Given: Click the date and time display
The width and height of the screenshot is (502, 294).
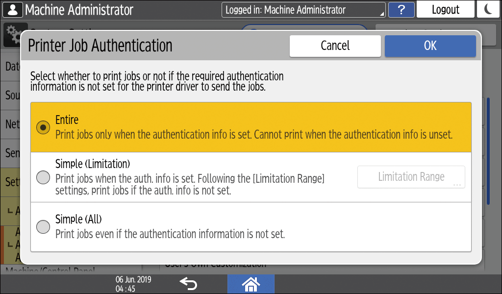Looking at the screenshot, I should click(x=133, y=284).
